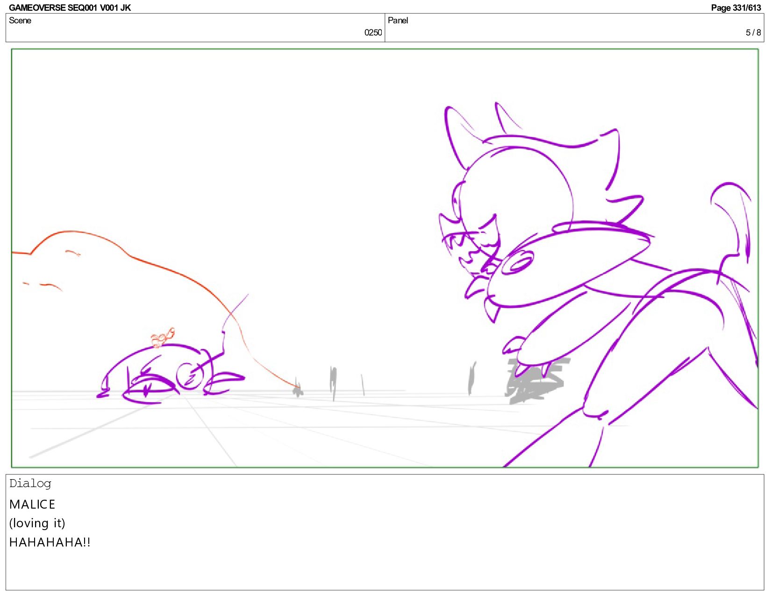Click the dialogue line "HAHAHAHA!!"

[x=50, y=542]
